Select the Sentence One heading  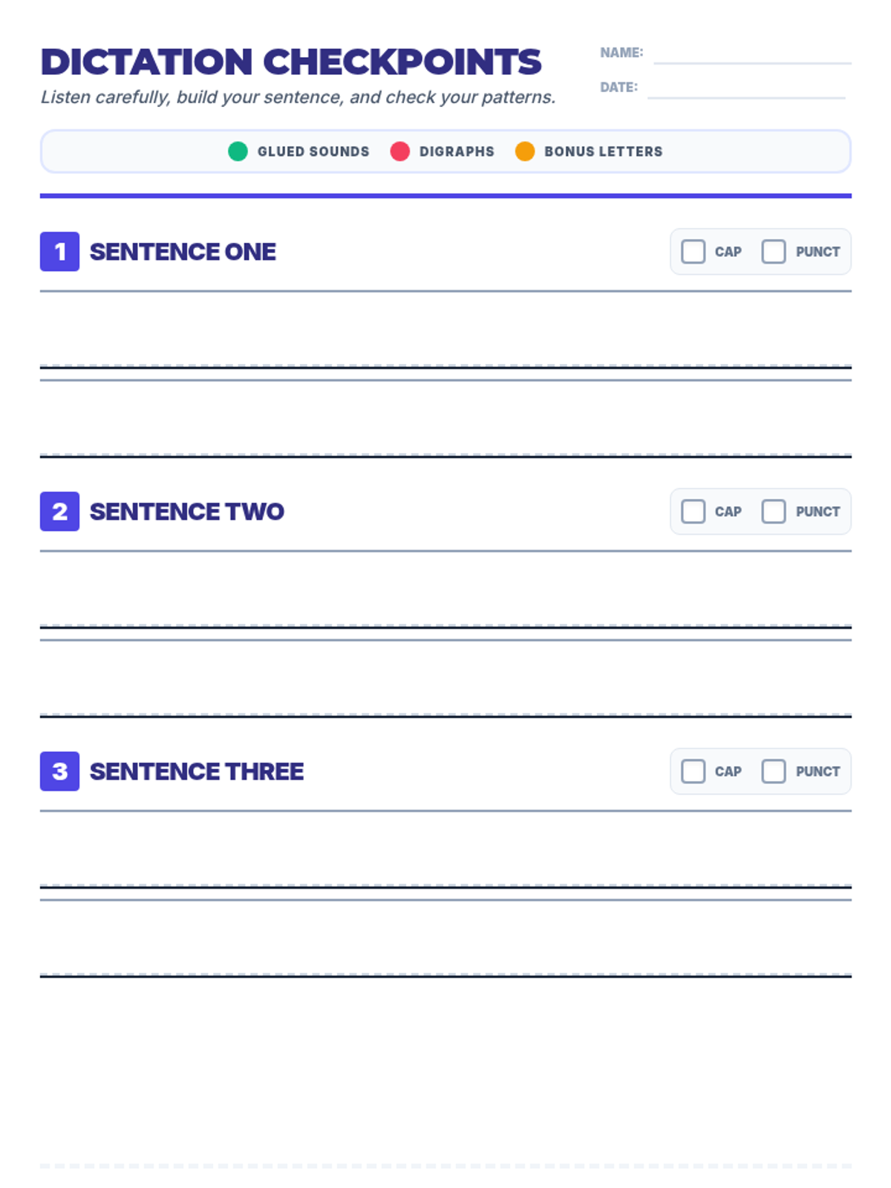[x=183, y=252]
